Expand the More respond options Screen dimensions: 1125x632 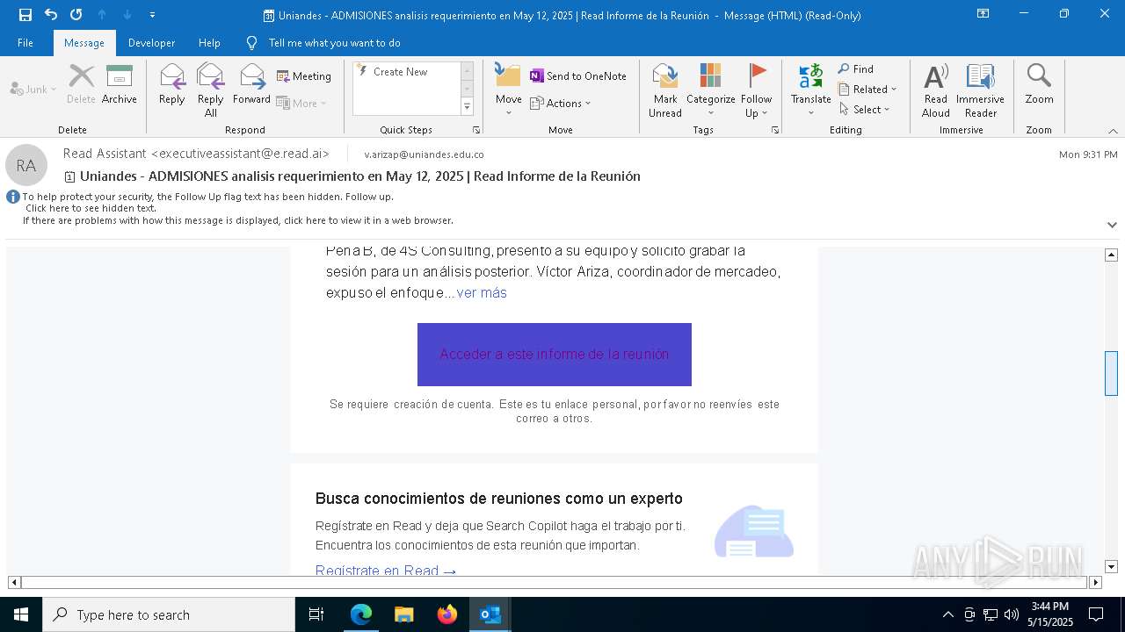302,103
